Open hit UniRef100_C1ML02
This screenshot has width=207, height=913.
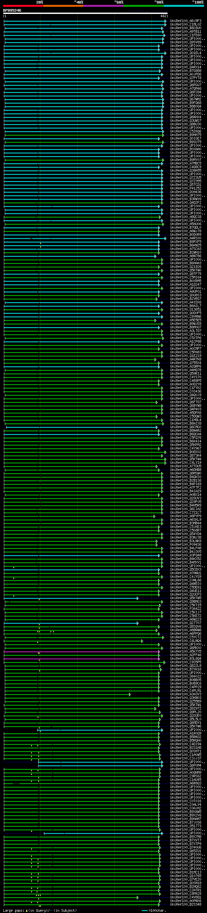186,25
